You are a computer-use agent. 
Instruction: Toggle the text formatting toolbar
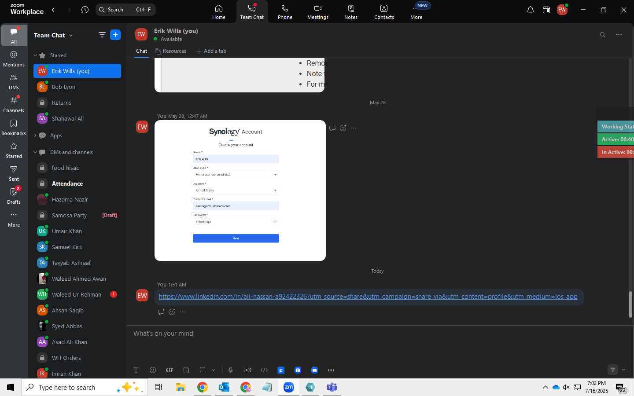coord(136,370)
